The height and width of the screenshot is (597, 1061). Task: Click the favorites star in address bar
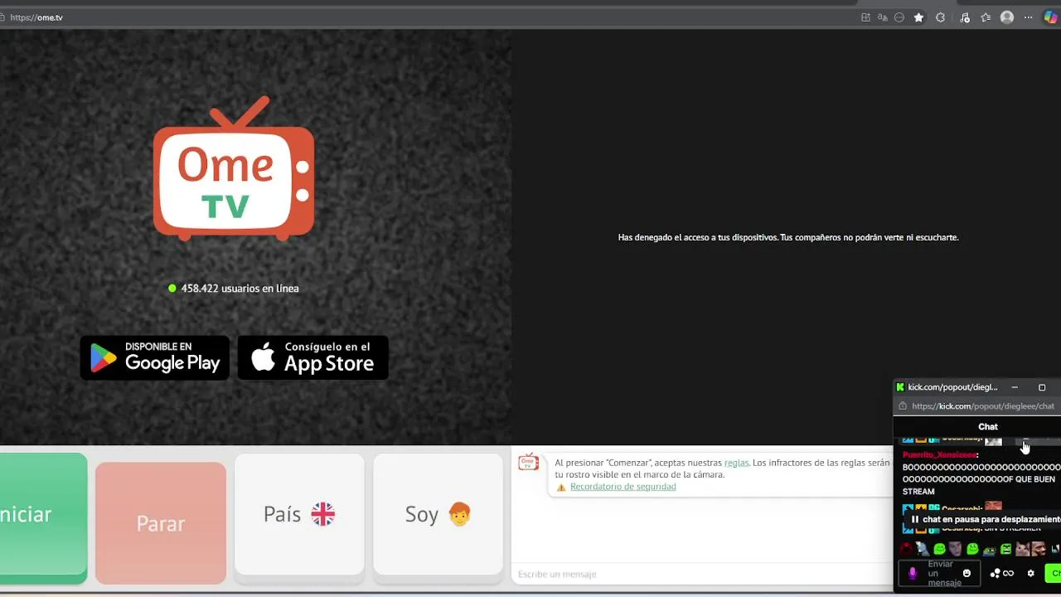pyautogui.click(x=918, y=17)
